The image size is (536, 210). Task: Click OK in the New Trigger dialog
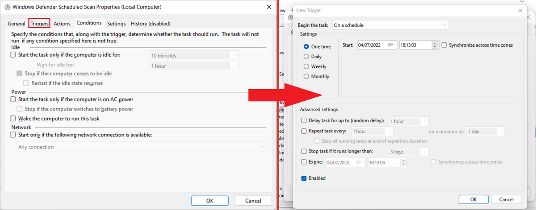pos(473,199)
